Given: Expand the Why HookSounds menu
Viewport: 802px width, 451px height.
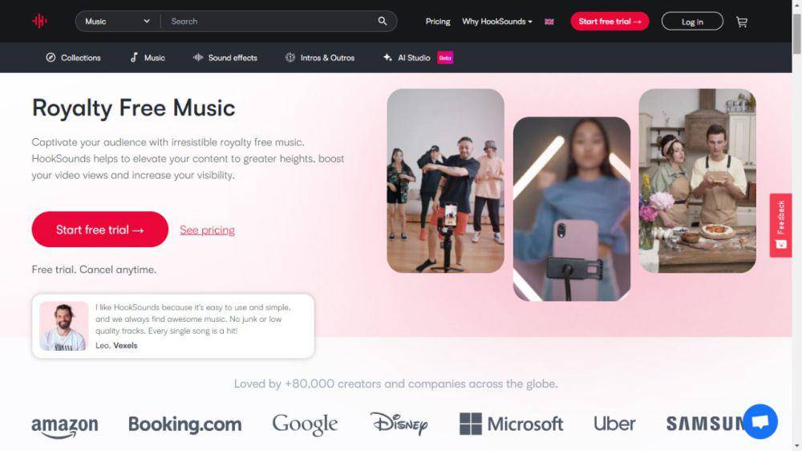Looking at the screenshot, I should click(496, 22).
